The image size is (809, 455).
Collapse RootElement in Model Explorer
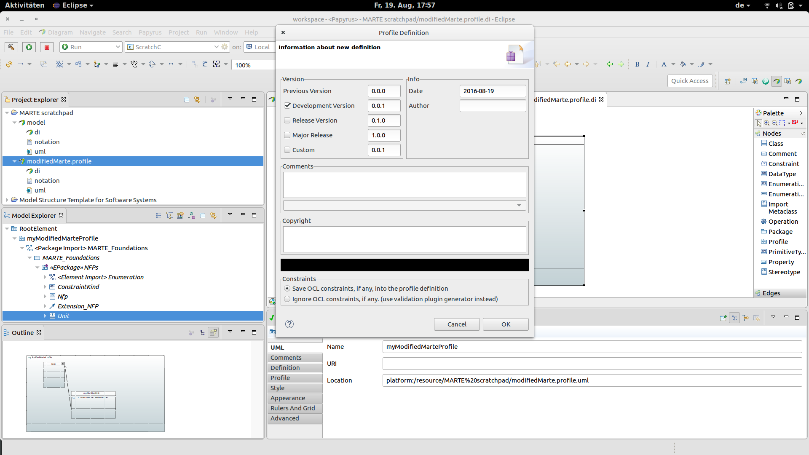(7, 229)
